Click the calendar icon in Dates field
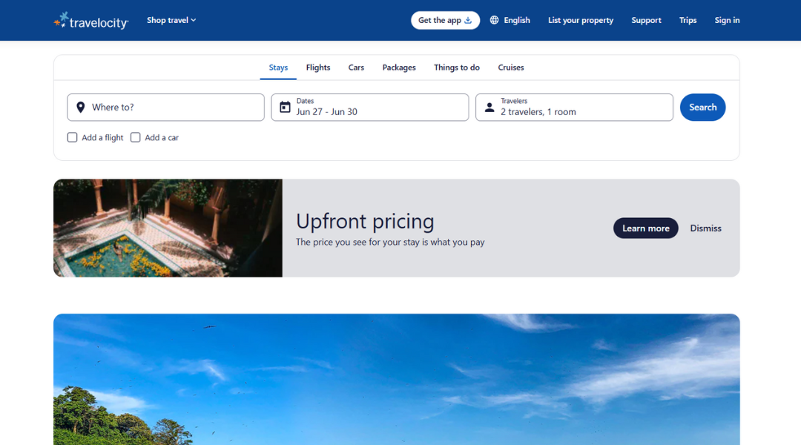This screenshot has width=801, height=445. click(285, 108)
